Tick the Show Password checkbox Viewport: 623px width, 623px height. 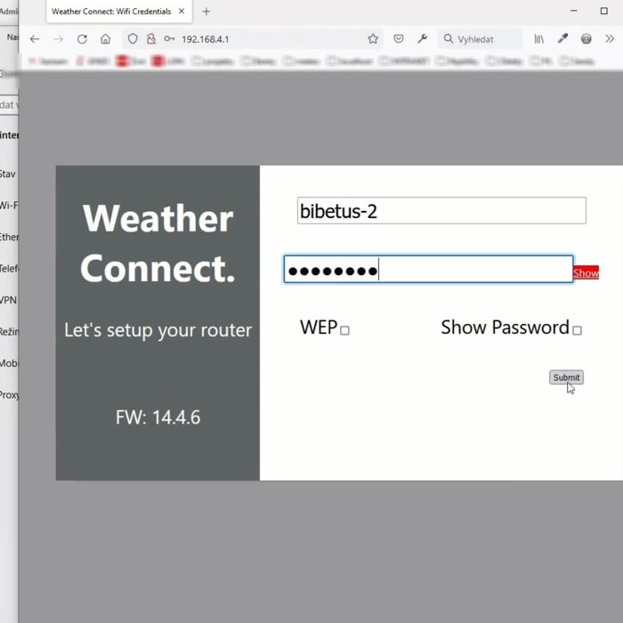pos(577,330)
